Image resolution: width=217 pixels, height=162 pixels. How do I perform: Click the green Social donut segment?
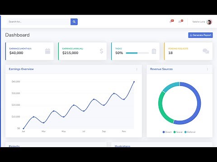click(160, 108)
